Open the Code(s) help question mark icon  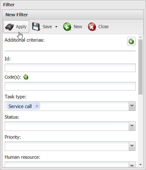click(26, 77)
